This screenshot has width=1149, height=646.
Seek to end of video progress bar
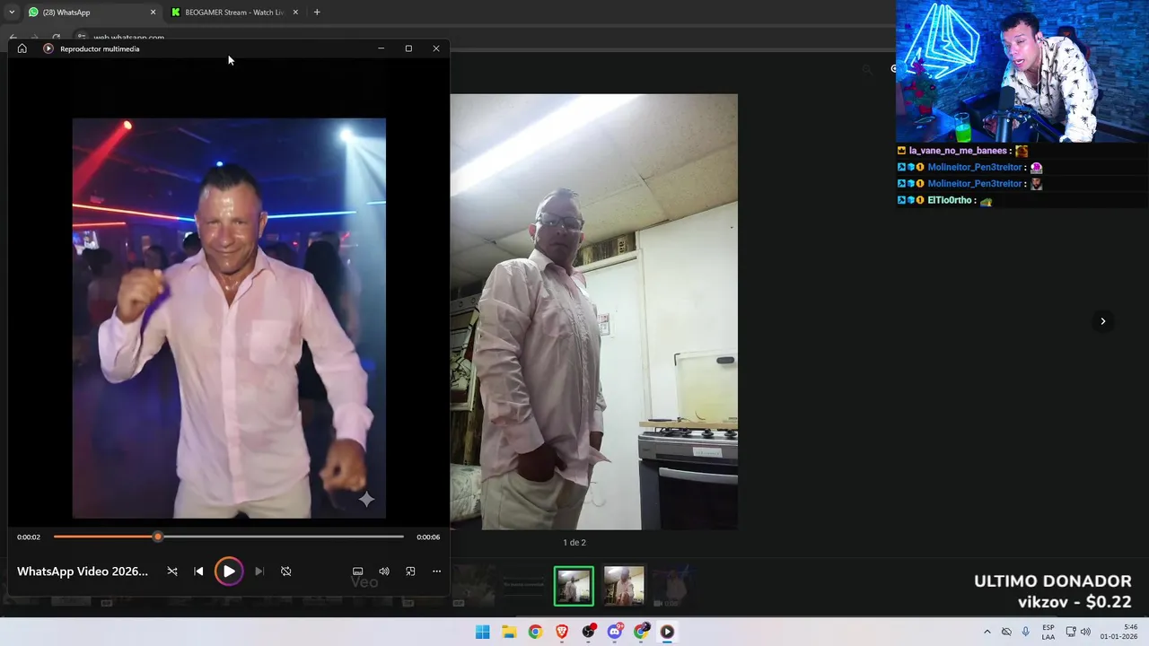coord(403,537)
